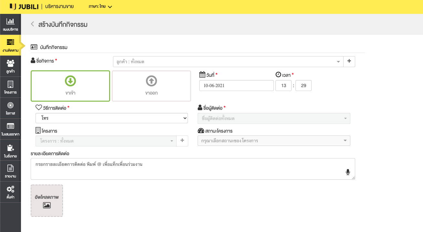Open the แผงบริหาร dashboard icon
Screen dimensions: 423x232
tap(10, 24)
